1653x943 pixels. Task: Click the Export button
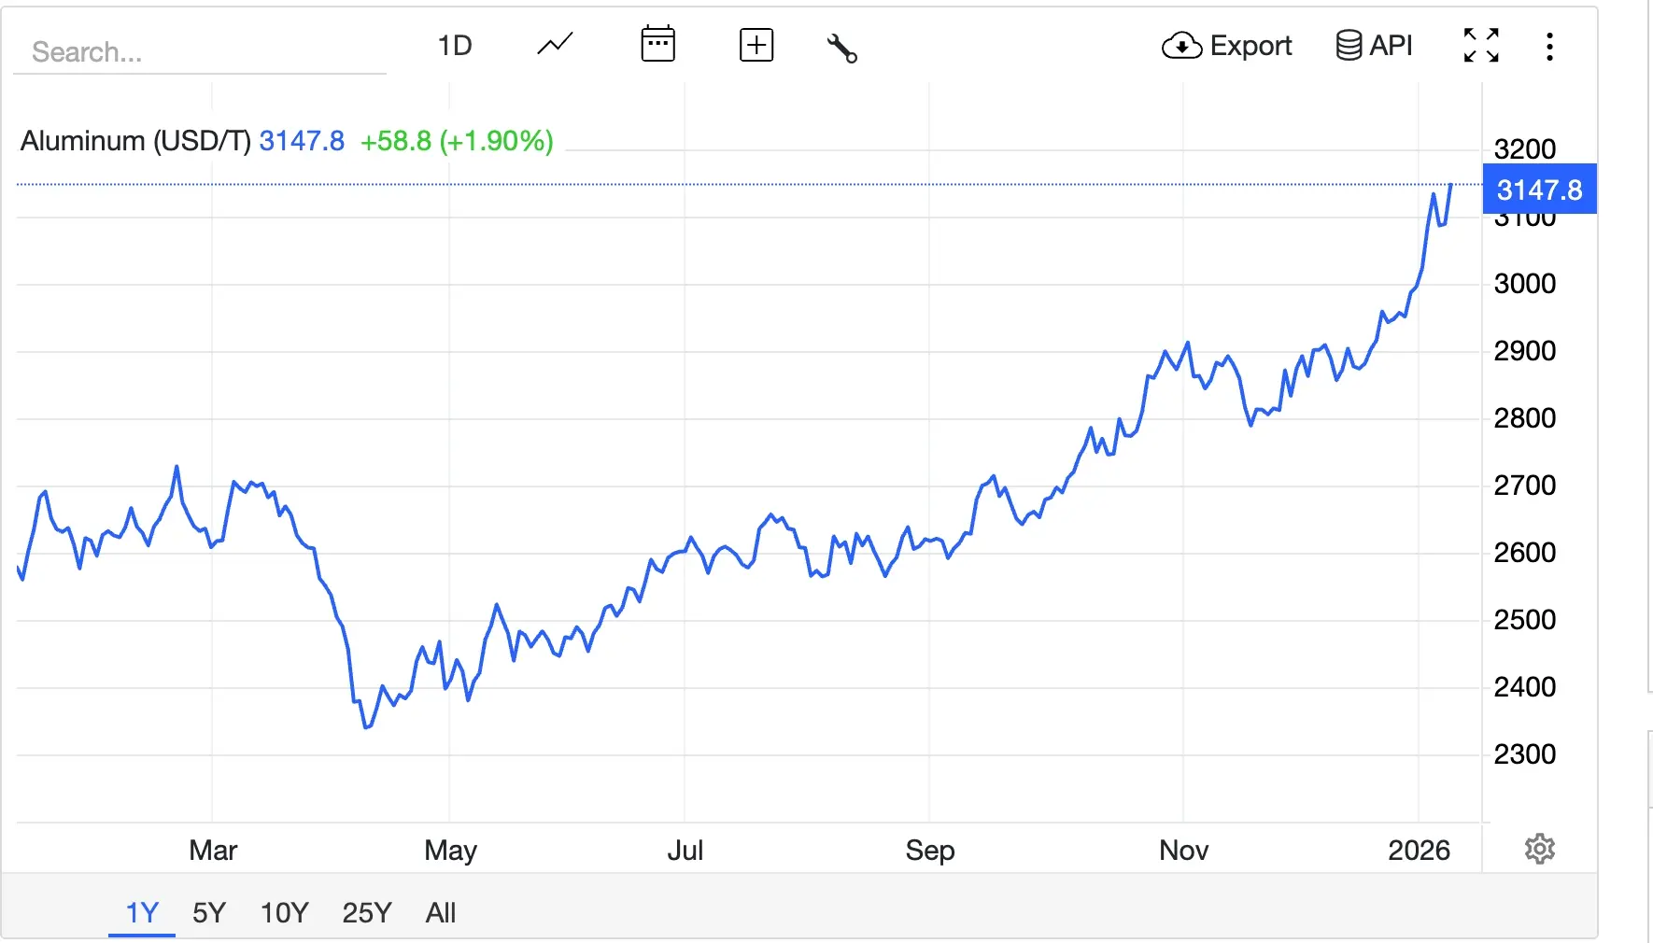1227,46
